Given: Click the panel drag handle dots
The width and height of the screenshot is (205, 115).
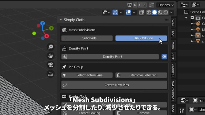Looking at the screenshot, I should point(167,20).
